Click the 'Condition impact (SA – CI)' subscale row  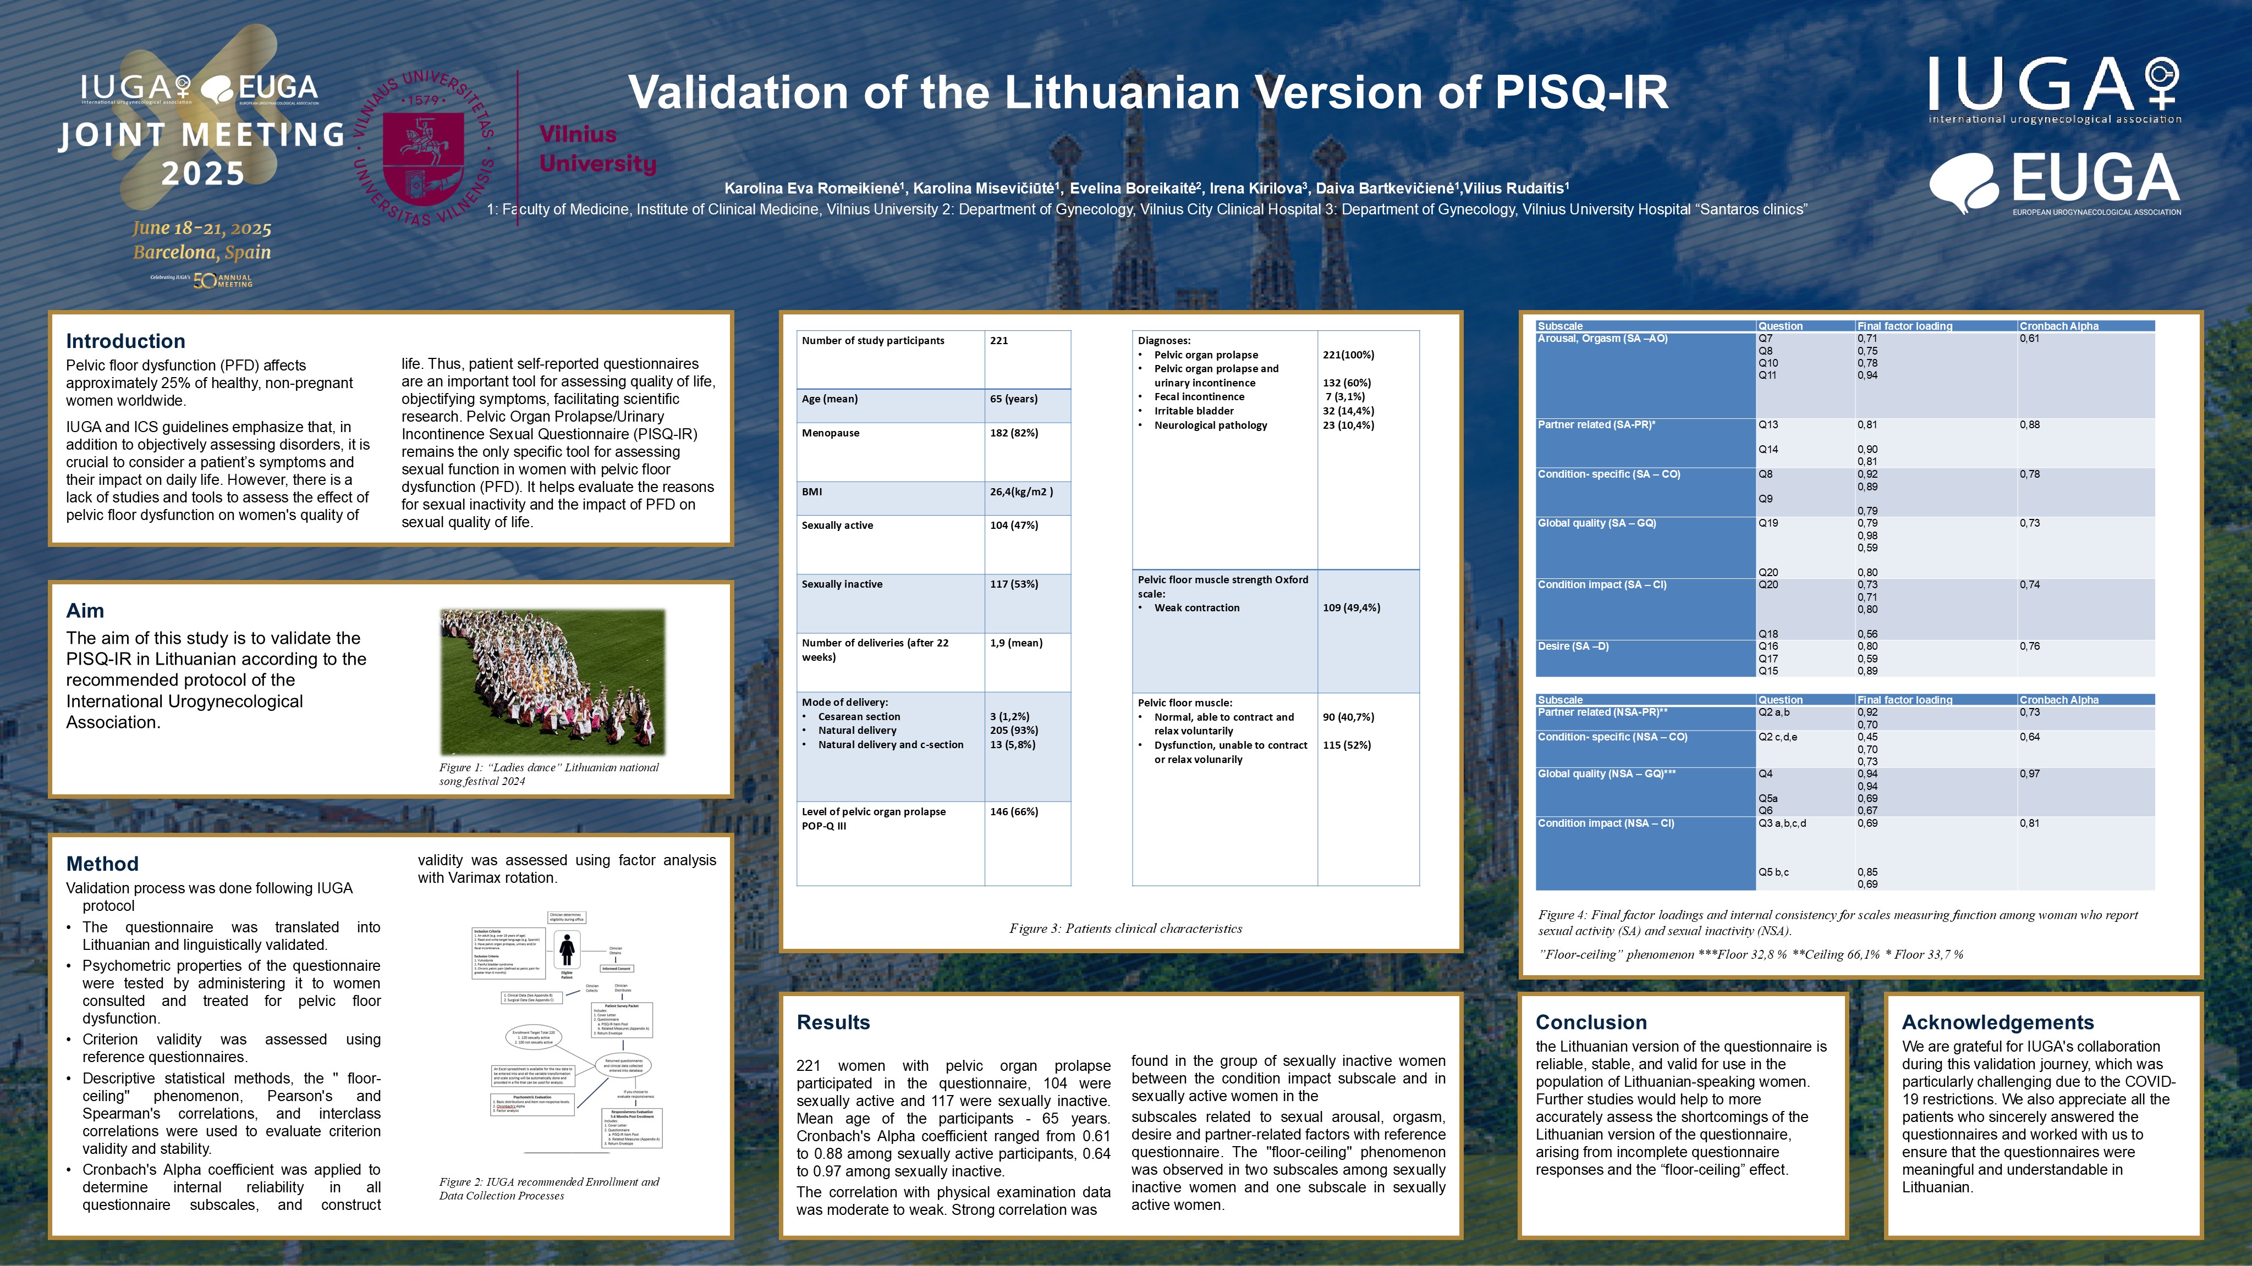click(x=1844, y=609)
